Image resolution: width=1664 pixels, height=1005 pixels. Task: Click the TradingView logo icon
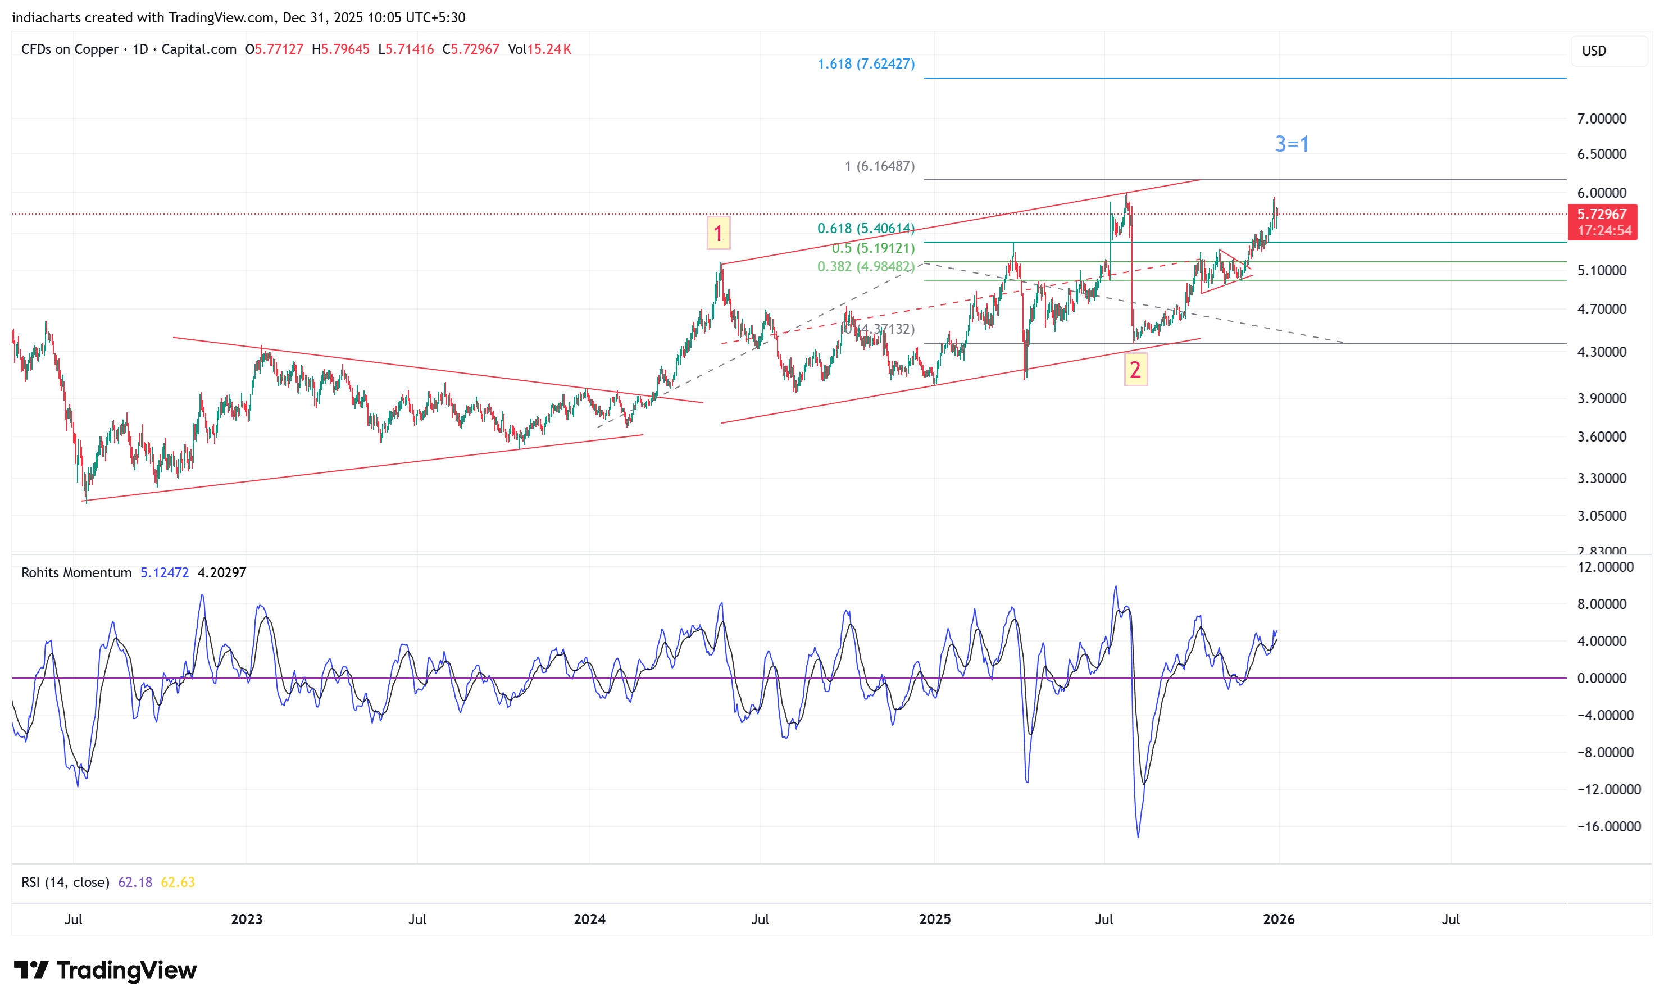pos(31,970)
